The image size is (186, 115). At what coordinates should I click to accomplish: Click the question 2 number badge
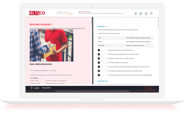point(99,54)
